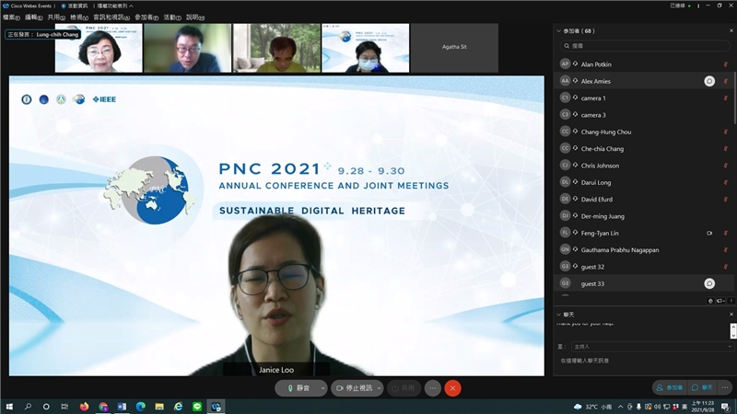Image resolution: width=737 pixels, height=414 pixels.
Task: Collapse the menu bar via 隱藏功能表列
Action: coord(115,6)
